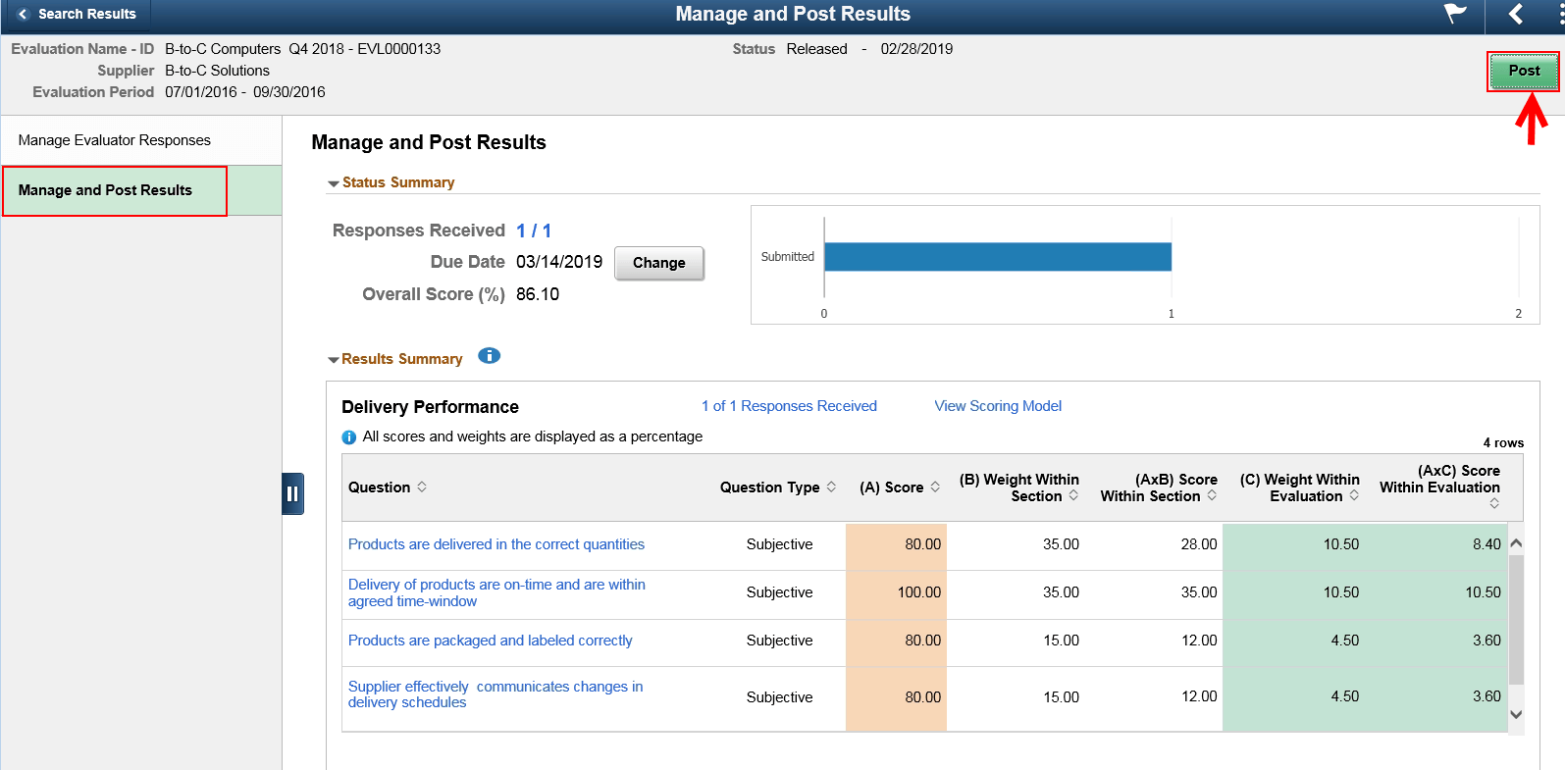Viewport: 1565px width, 770px height.
Task: Open question Products are delivered in correct quantities
Action: (496, 544)
